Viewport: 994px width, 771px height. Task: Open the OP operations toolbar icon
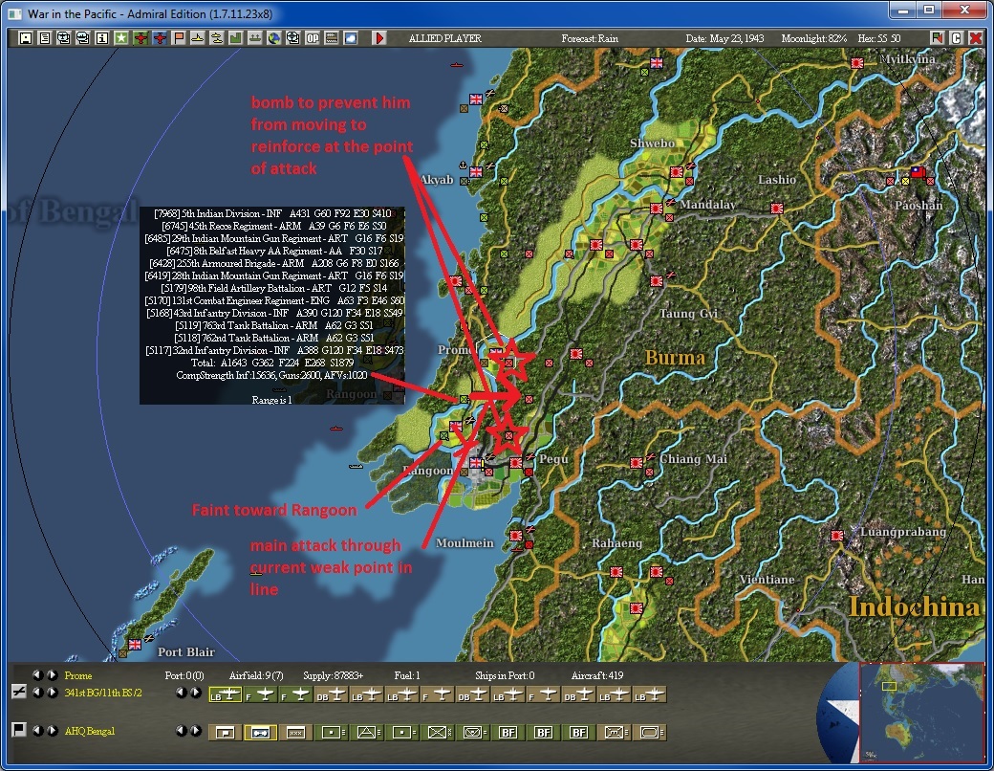click(x=313, y=38)
